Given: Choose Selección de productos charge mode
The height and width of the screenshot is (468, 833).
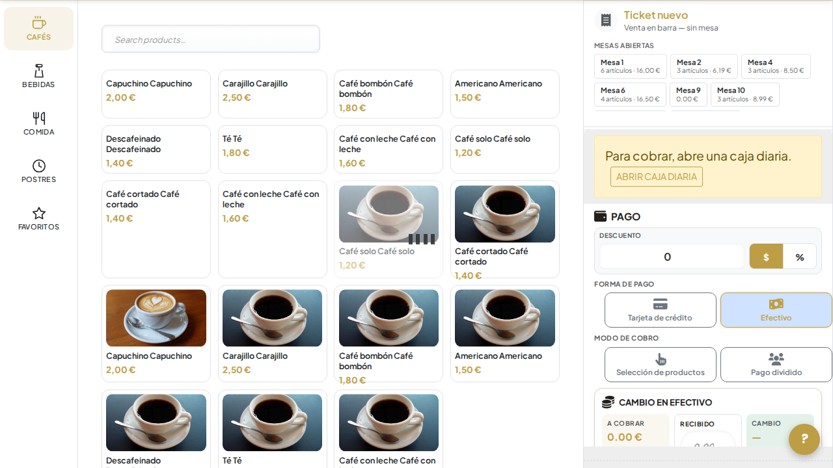Looking at the screenshot, I should [661, 365].
